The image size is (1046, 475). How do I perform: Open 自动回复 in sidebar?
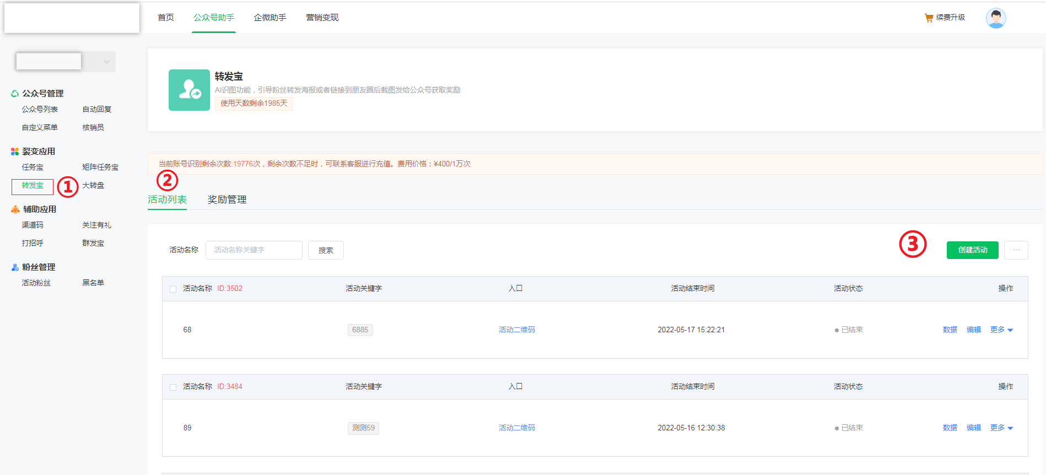point(97,109)
